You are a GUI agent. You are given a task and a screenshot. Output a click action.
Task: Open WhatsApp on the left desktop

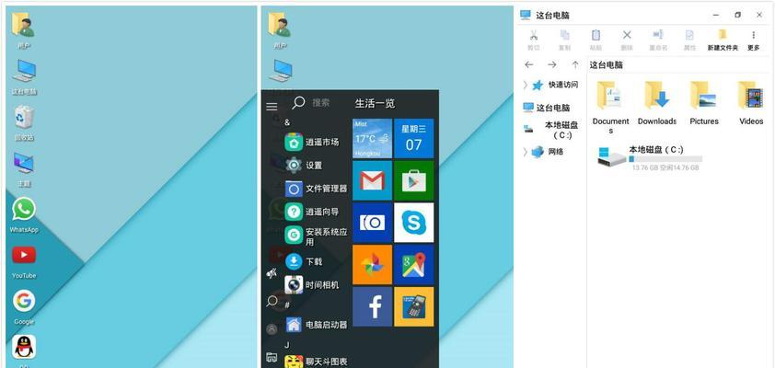(x=24, y=210)
